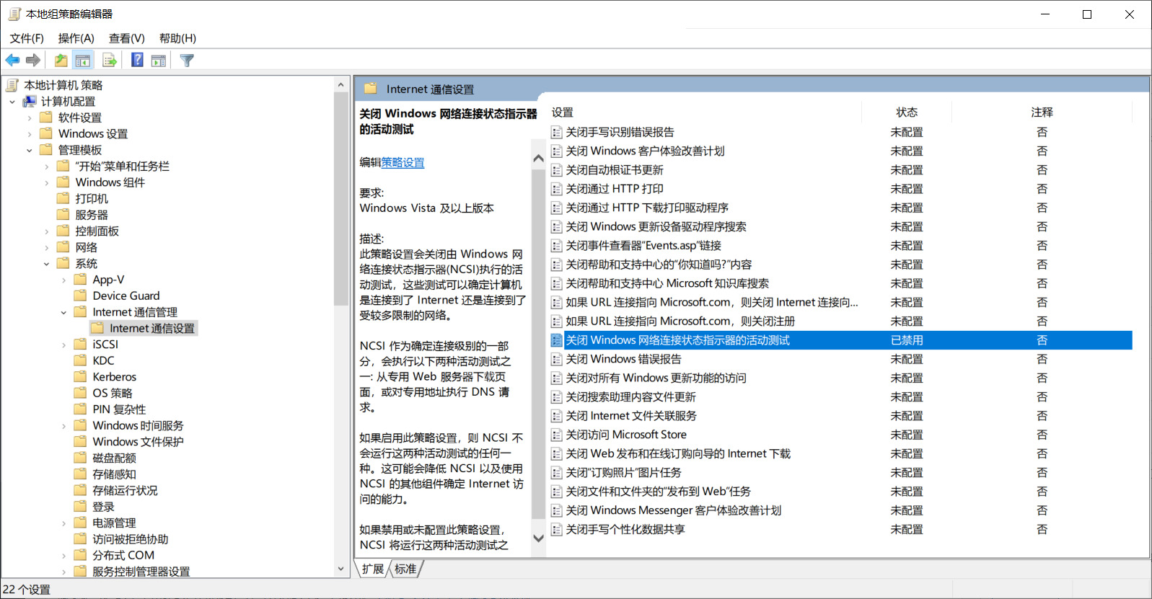Select policy 关闭通过 HTTP 下载打印驱动程序
1152x599 pixels.
pos(647,208)
